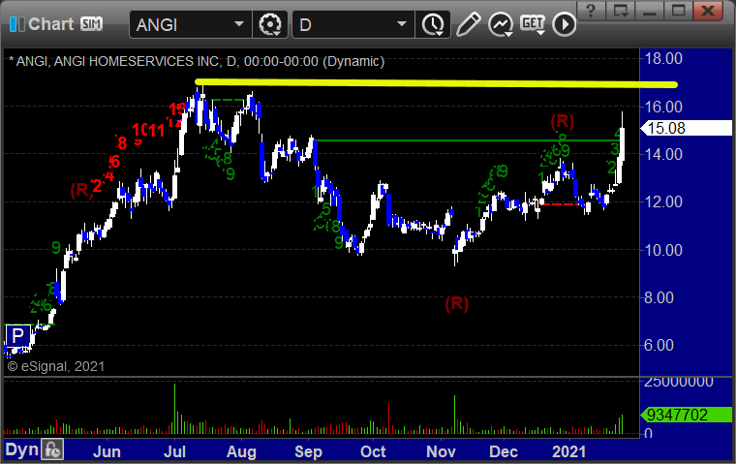Expand the ANGI symbol dropdown arrow

238,24
